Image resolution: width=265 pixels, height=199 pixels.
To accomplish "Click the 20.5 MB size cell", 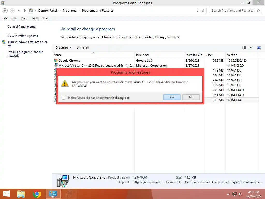I will click(x=218, y=90).
